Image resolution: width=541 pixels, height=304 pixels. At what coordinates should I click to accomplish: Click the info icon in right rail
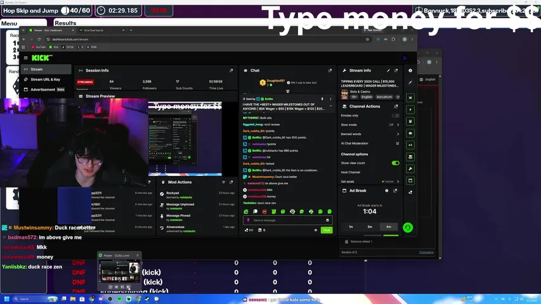coord(410,70)
